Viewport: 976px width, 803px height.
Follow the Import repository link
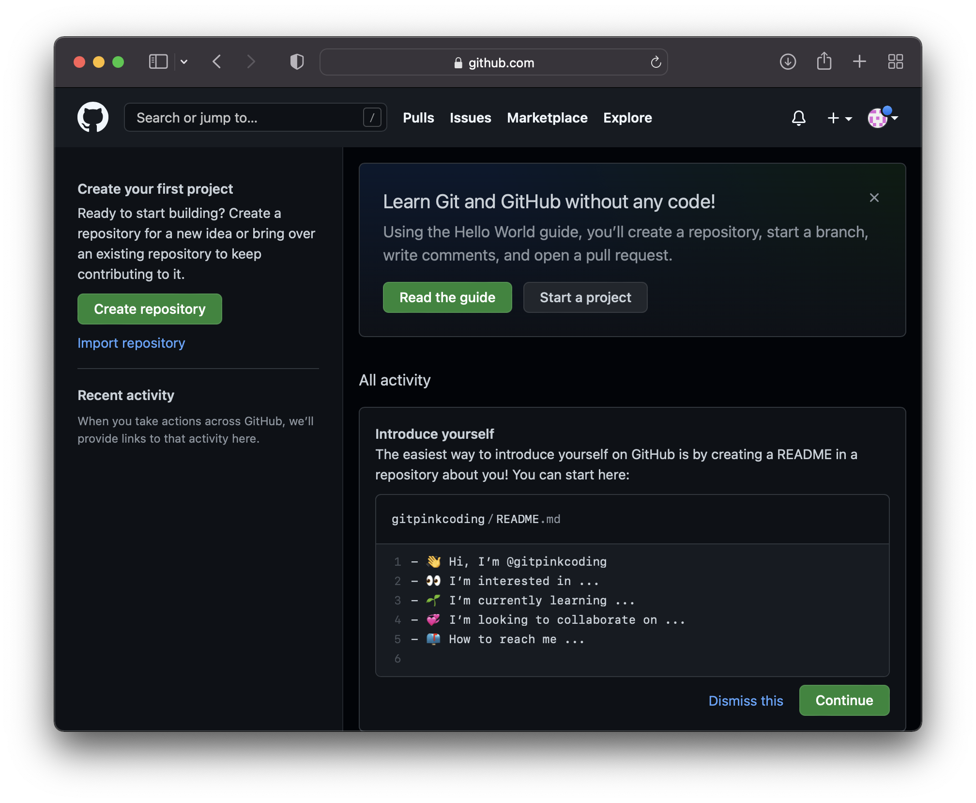[x=131, y=343]
